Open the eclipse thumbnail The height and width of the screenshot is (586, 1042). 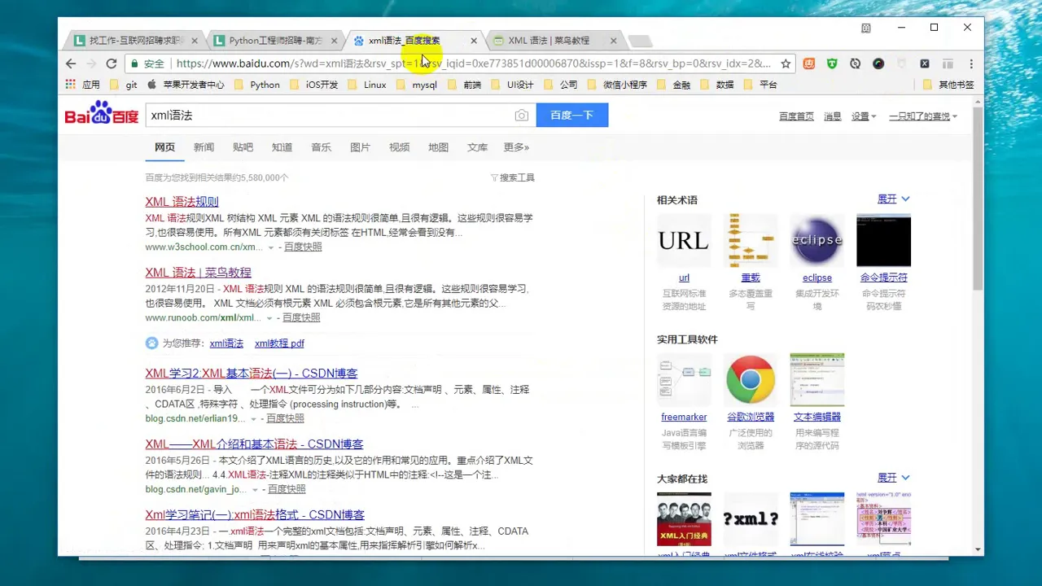pyautogui.click(x=817, y=240)
